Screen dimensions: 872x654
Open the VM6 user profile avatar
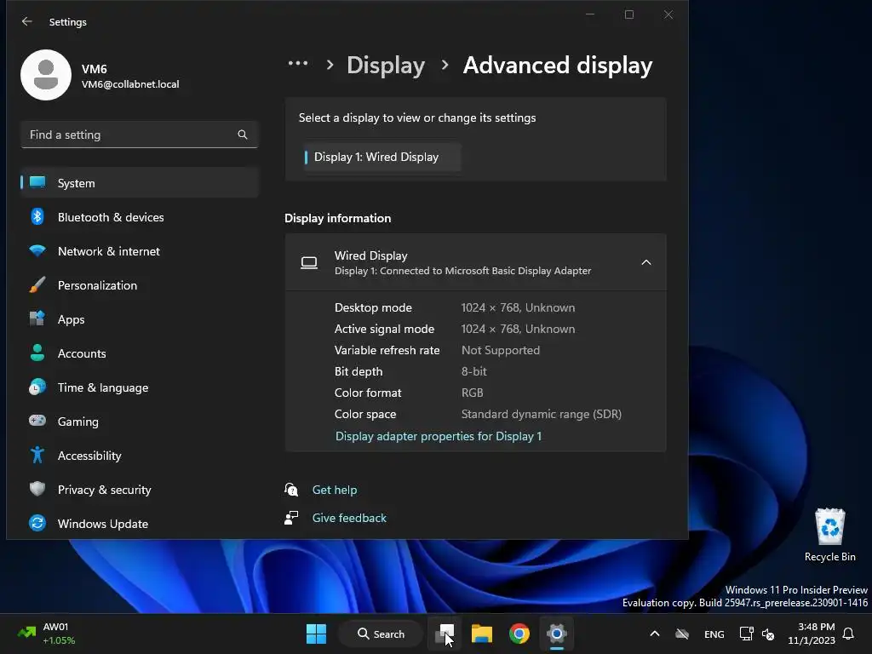pos(46,75)
